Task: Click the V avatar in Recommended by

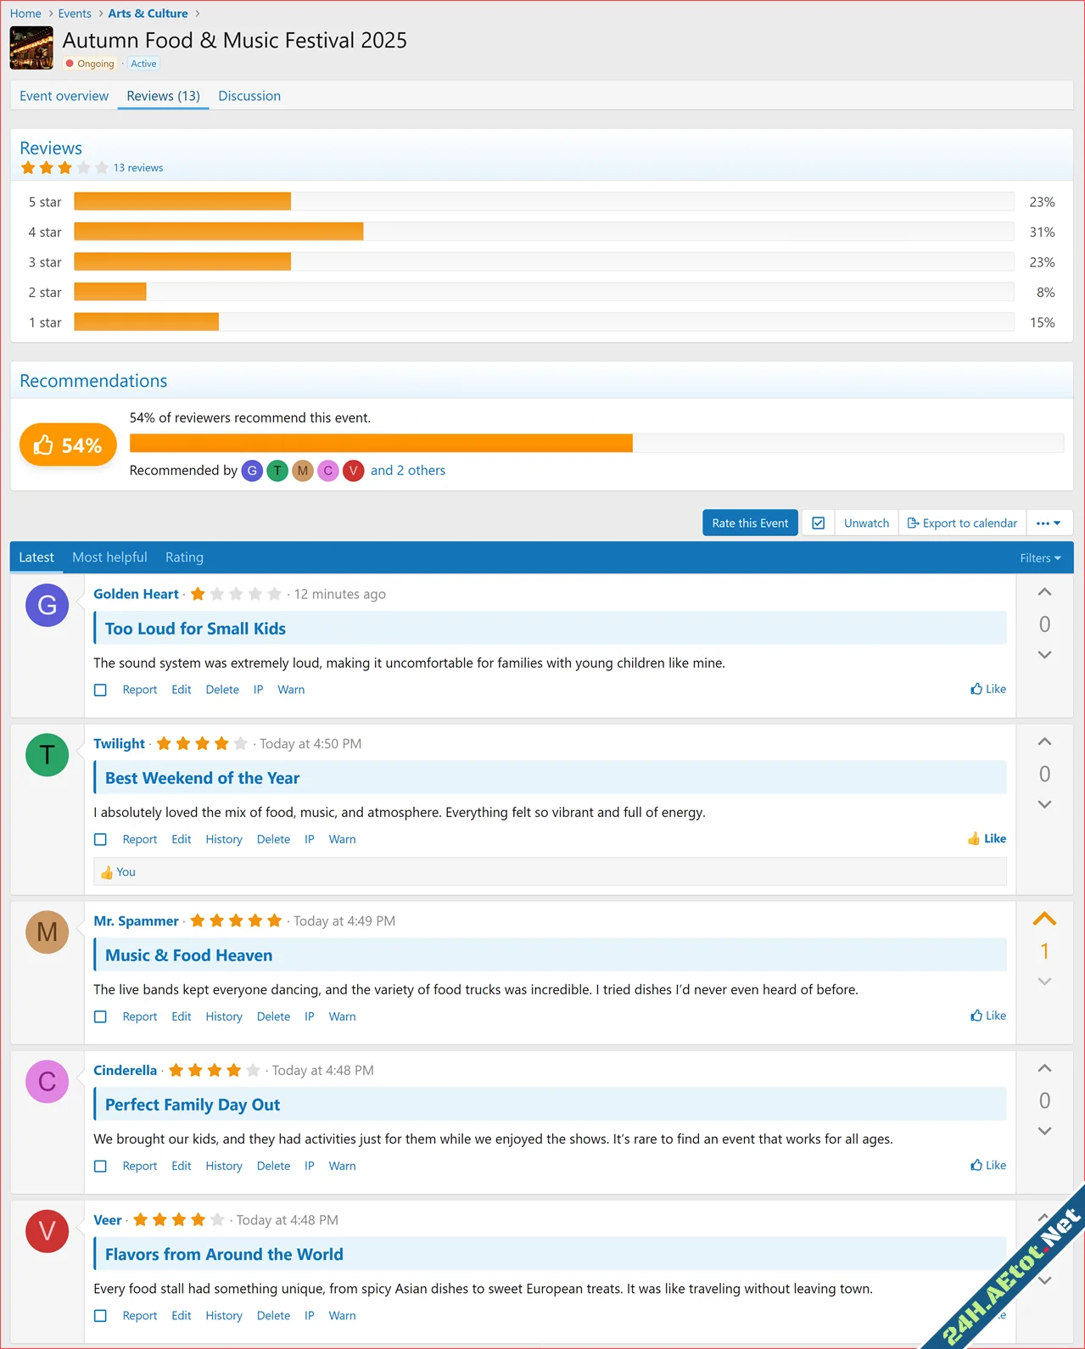Action: [x=354, y=471]
